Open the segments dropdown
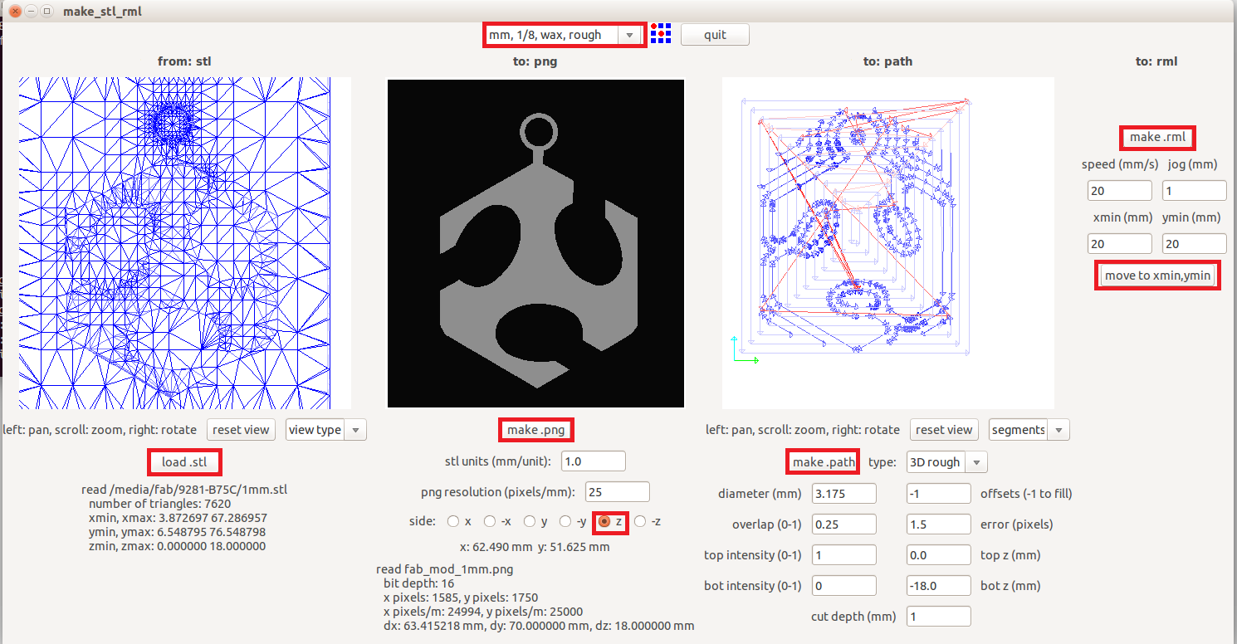The height and width of the screenshot is (644, 1237). 1029,430
